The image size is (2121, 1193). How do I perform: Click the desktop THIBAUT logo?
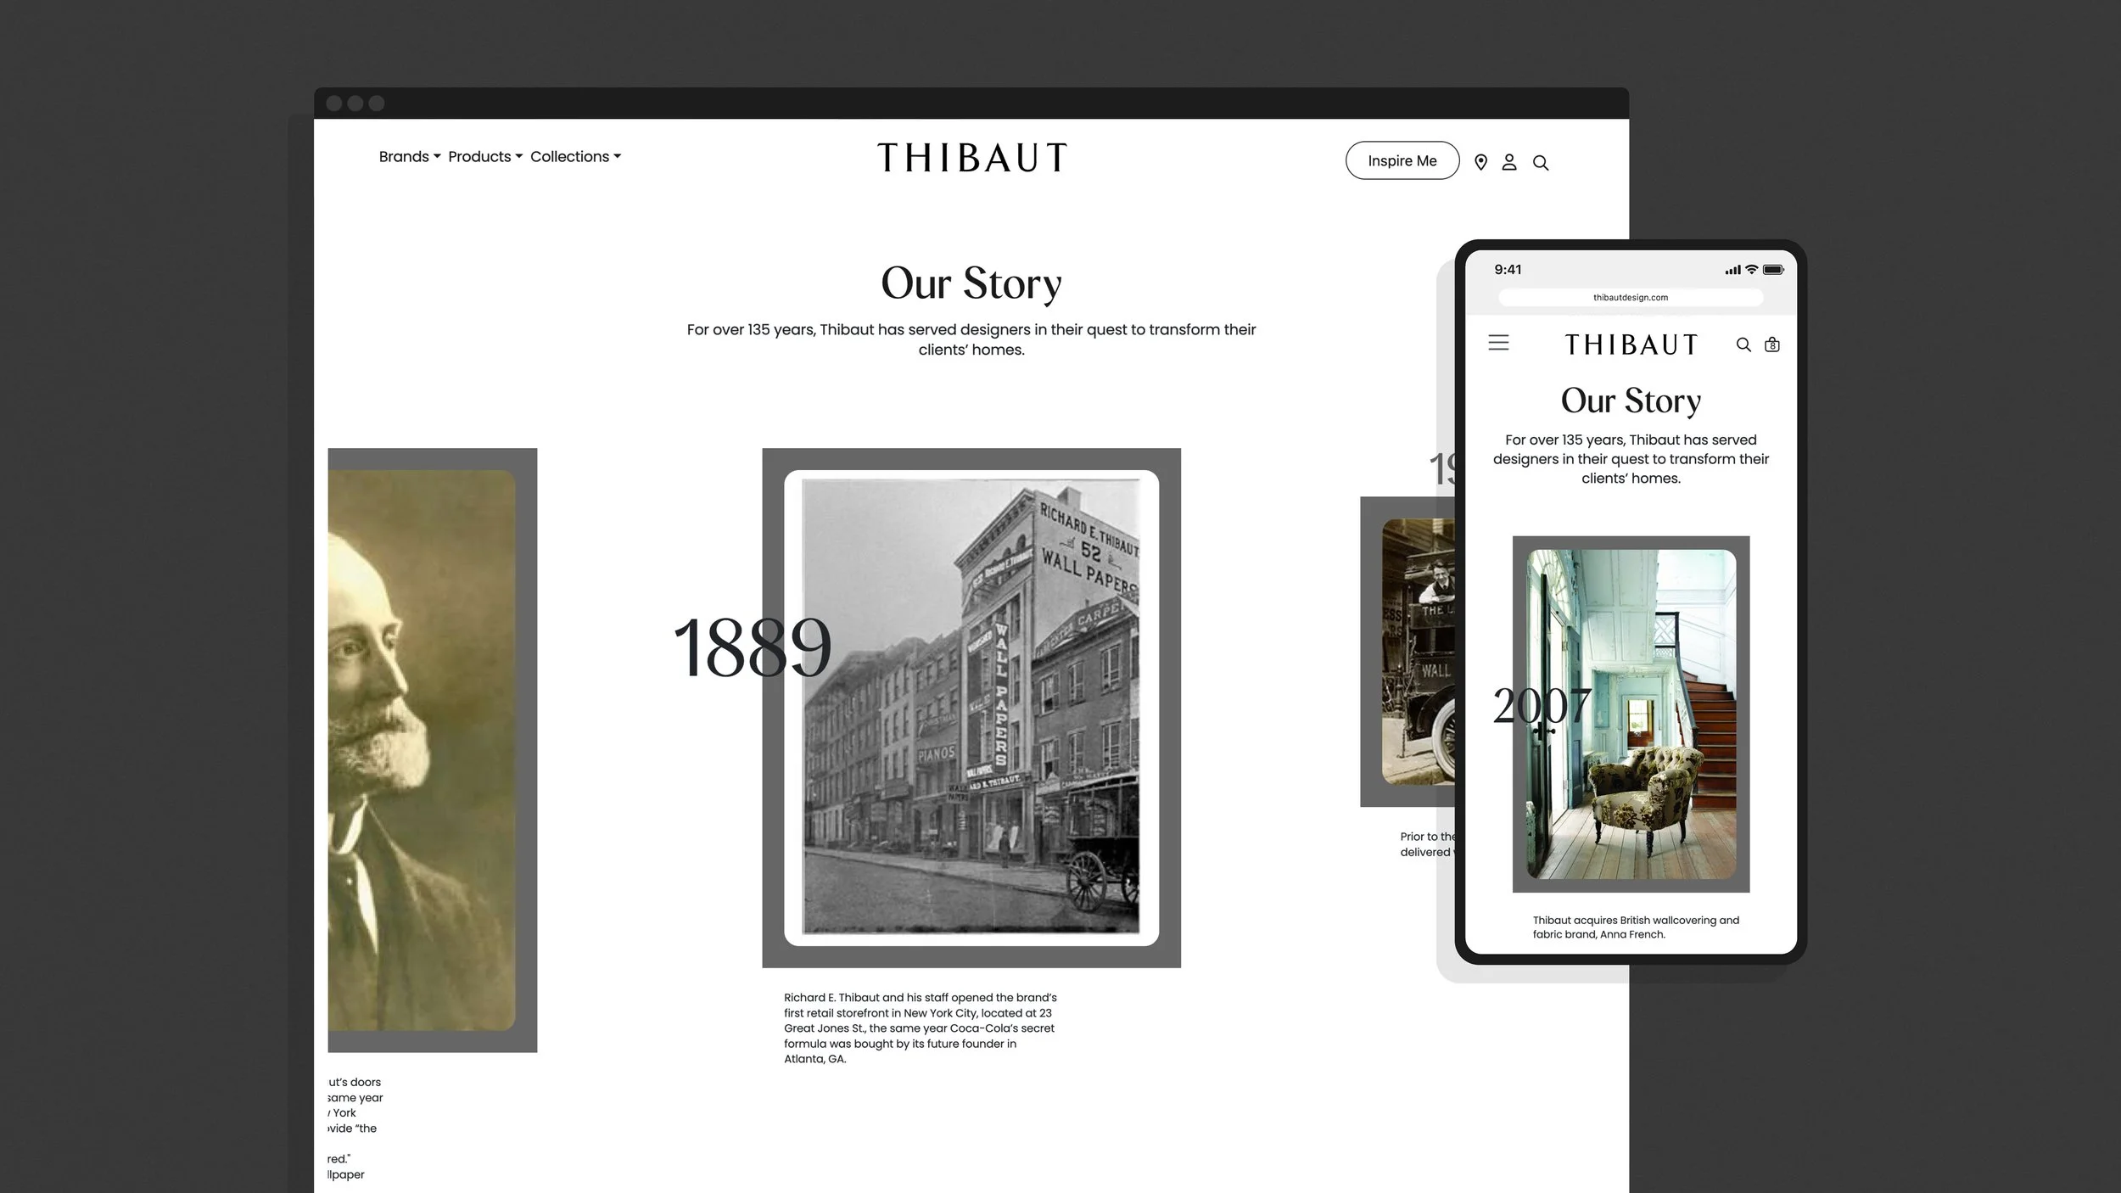pos(971,158)
